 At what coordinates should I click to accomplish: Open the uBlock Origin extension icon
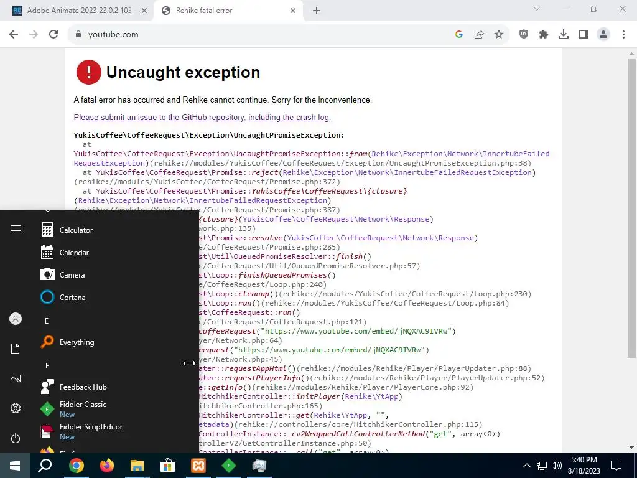(x=524, y=35)
